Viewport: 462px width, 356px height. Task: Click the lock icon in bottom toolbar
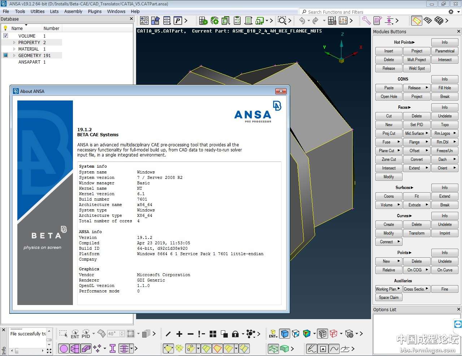click(x=235, y=334)
